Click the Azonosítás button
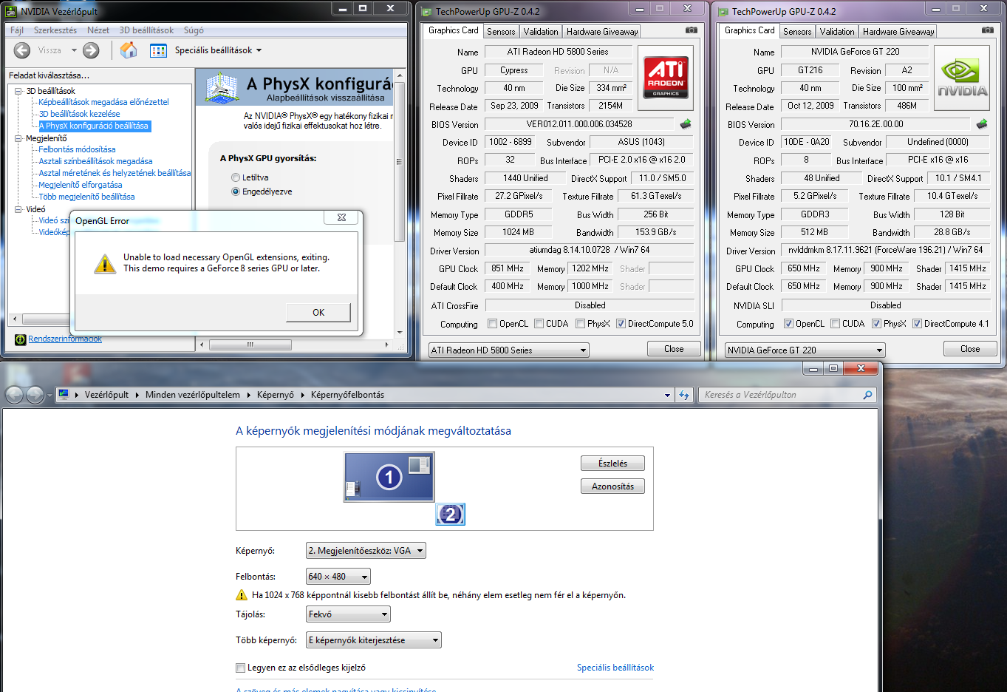This screenshot has height=692, width=1007. pos(612,486)
